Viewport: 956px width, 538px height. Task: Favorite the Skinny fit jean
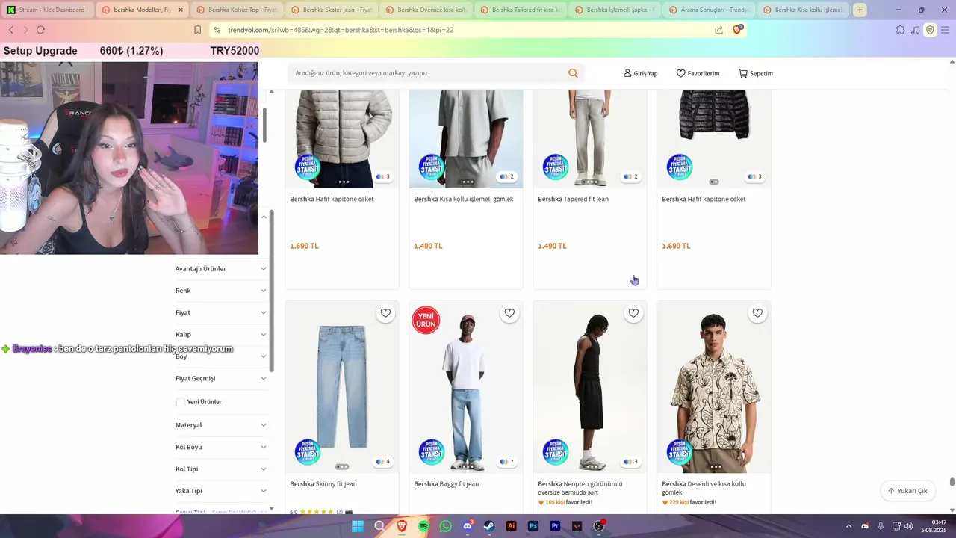point(385,313)
